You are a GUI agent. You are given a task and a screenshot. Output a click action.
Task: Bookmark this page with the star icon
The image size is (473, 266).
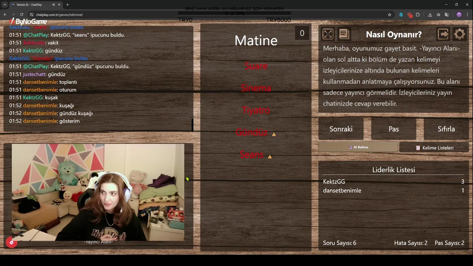coord(389,15)
